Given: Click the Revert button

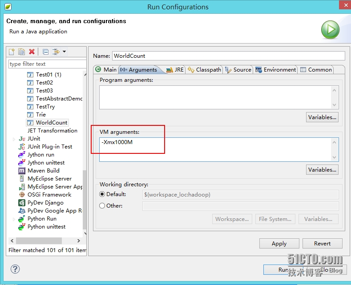Looking at the screenshot, I should coord(322,243).
